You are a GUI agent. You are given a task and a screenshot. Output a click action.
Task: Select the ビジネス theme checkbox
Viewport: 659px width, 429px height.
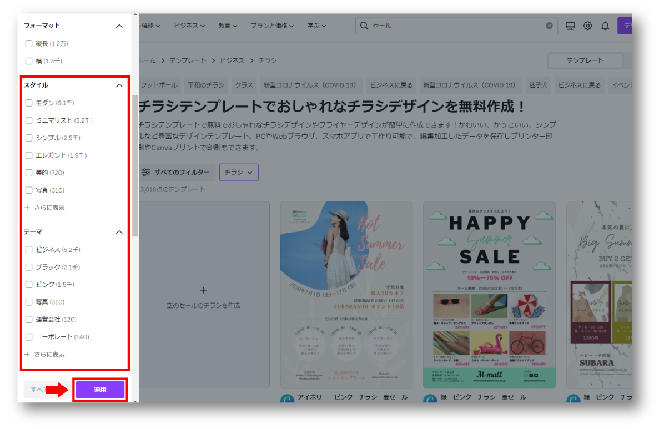[x=28, y=249]
